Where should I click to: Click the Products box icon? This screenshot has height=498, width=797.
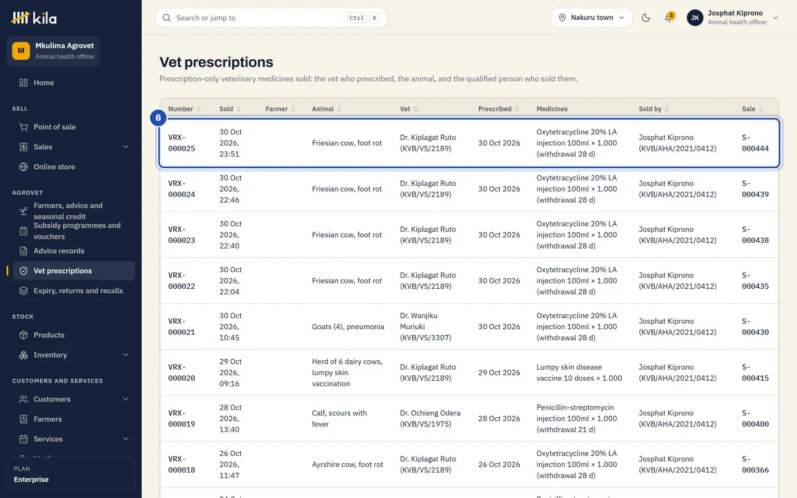pos(23,335)
